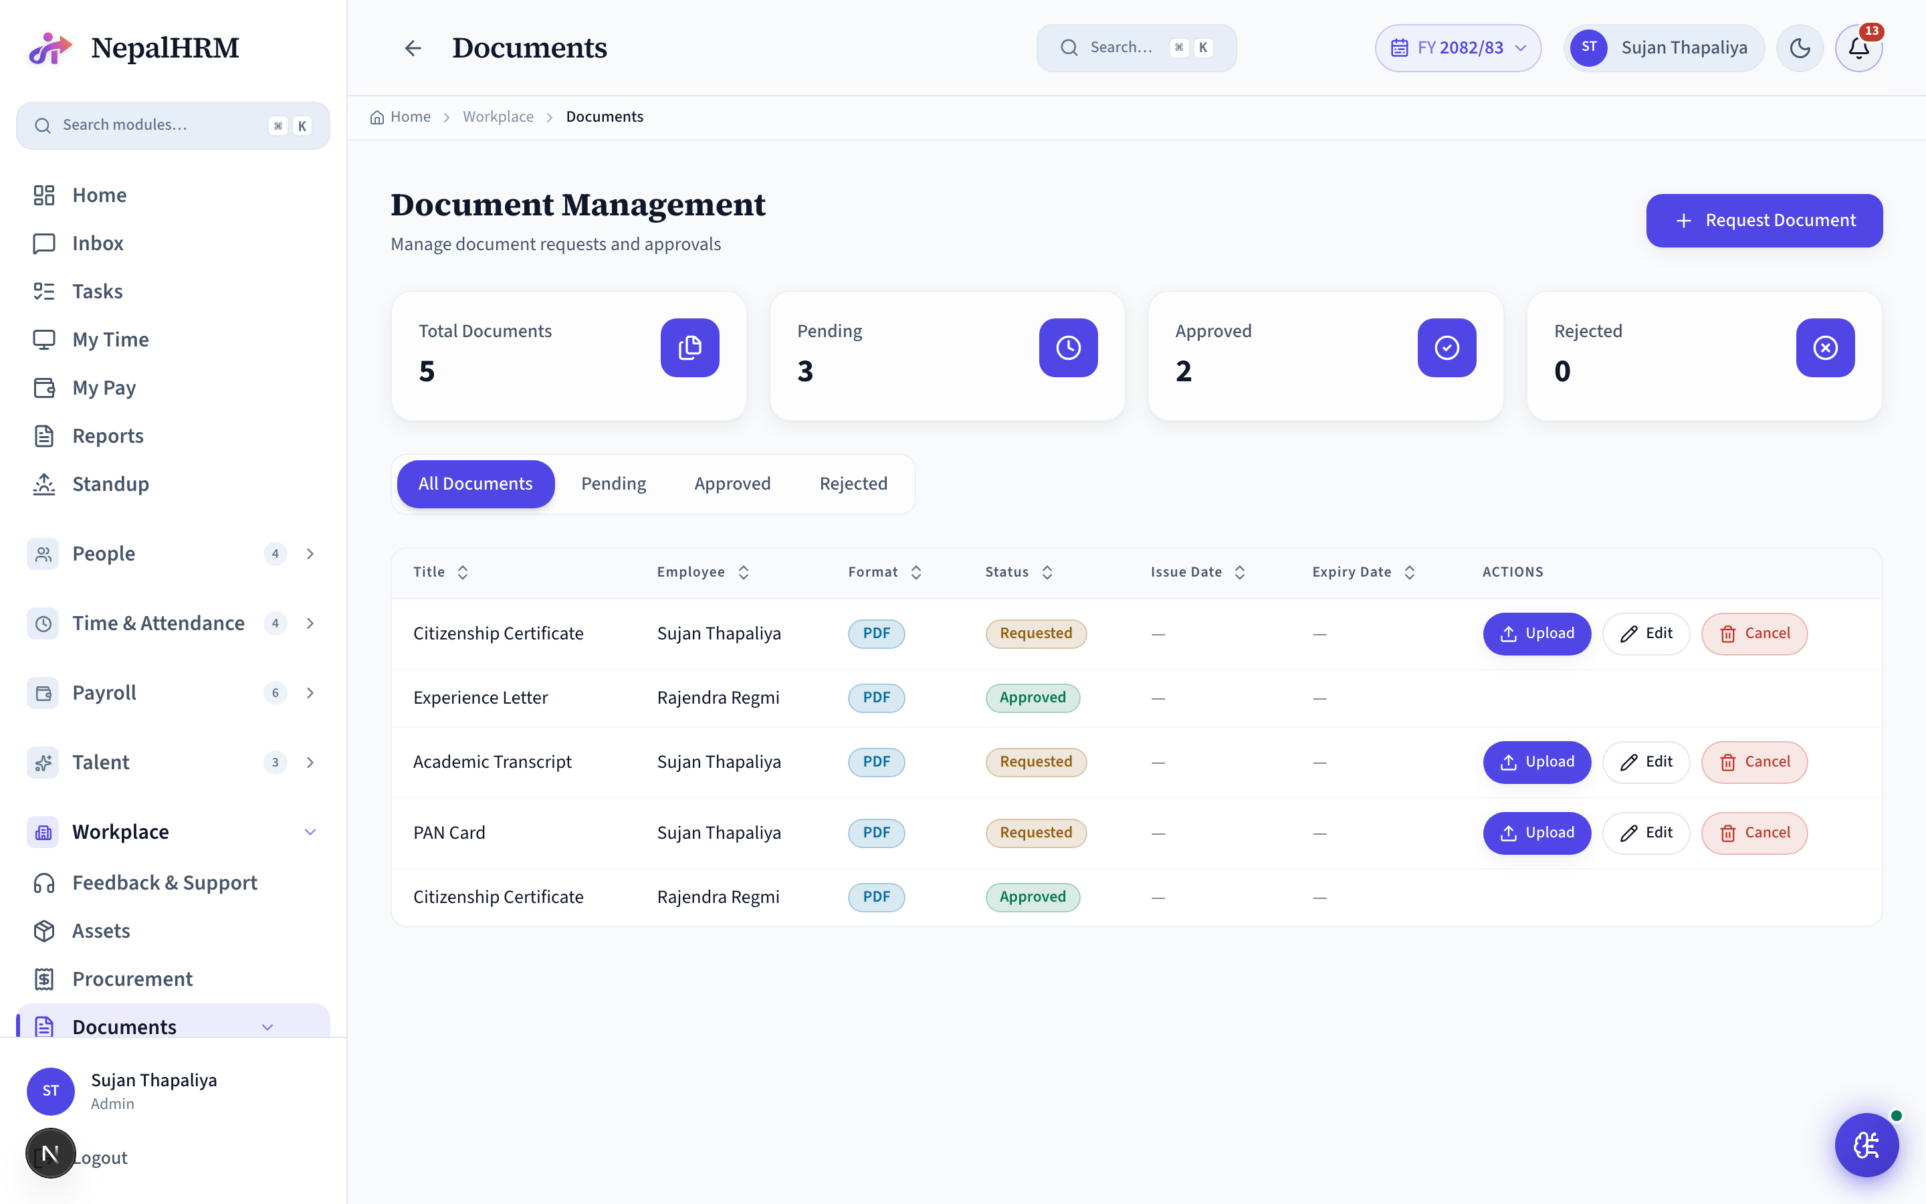The height and width of the screenshot is (1204, 1926).
Task: Expand the Time & Attendance section
Action: tap(173, 623)
